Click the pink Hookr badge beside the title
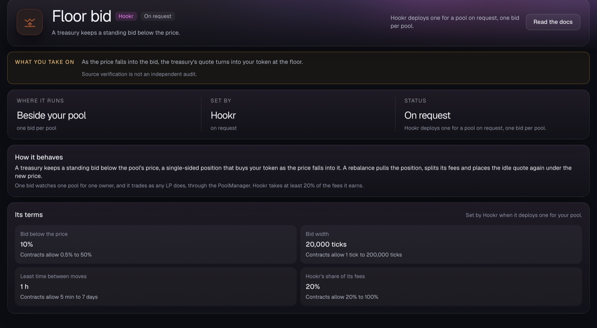The height and width of the screenshot is (328, 597). pos(126,16)
